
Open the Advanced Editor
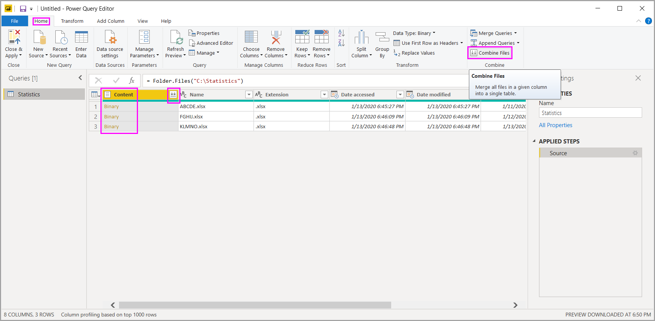coord(211,43)
